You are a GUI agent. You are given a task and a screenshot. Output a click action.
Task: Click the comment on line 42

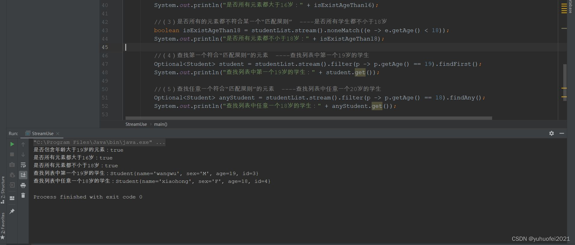pos(270,22)
